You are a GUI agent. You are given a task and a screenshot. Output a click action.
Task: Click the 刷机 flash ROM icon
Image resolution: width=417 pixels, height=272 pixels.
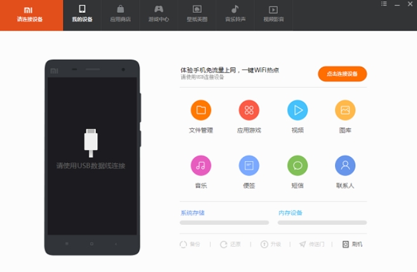click(x=345, y=244)
